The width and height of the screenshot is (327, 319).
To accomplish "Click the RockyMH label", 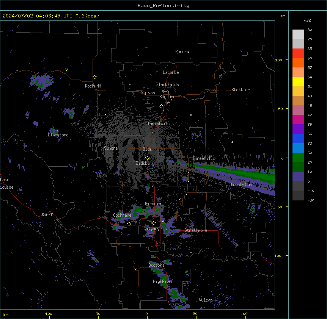I will tap(93, 86).
